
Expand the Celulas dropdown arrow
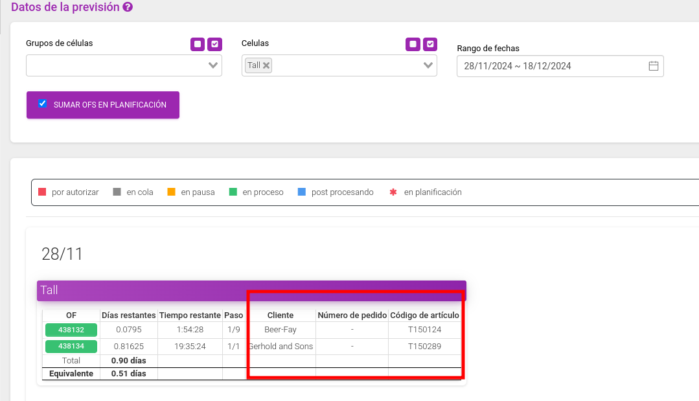[x=428, y=65]
